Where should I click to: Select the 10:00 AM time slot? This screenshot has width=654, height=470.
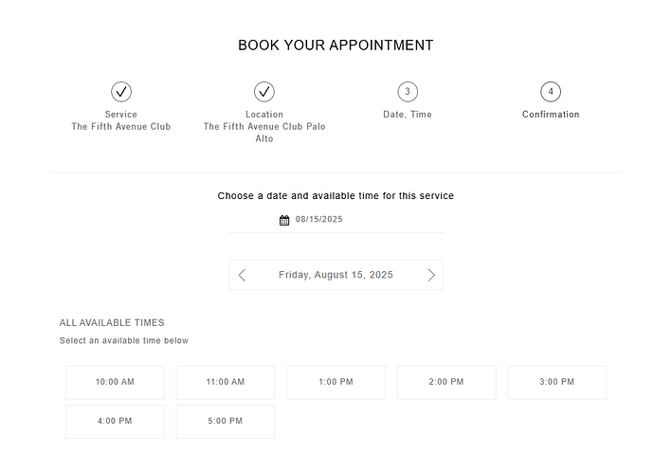click(x=115, y=383)
